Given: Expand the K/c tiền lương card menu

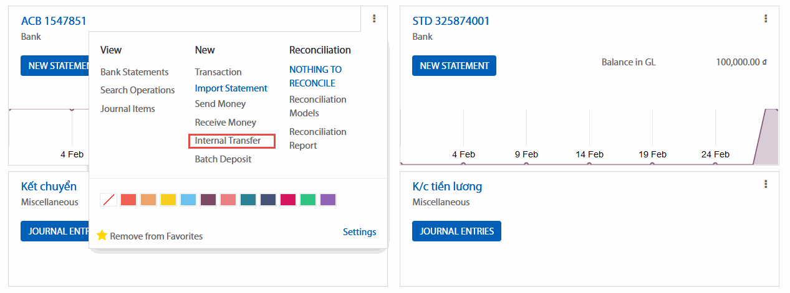Looking at the screenshot, I should tap(766, 184).
